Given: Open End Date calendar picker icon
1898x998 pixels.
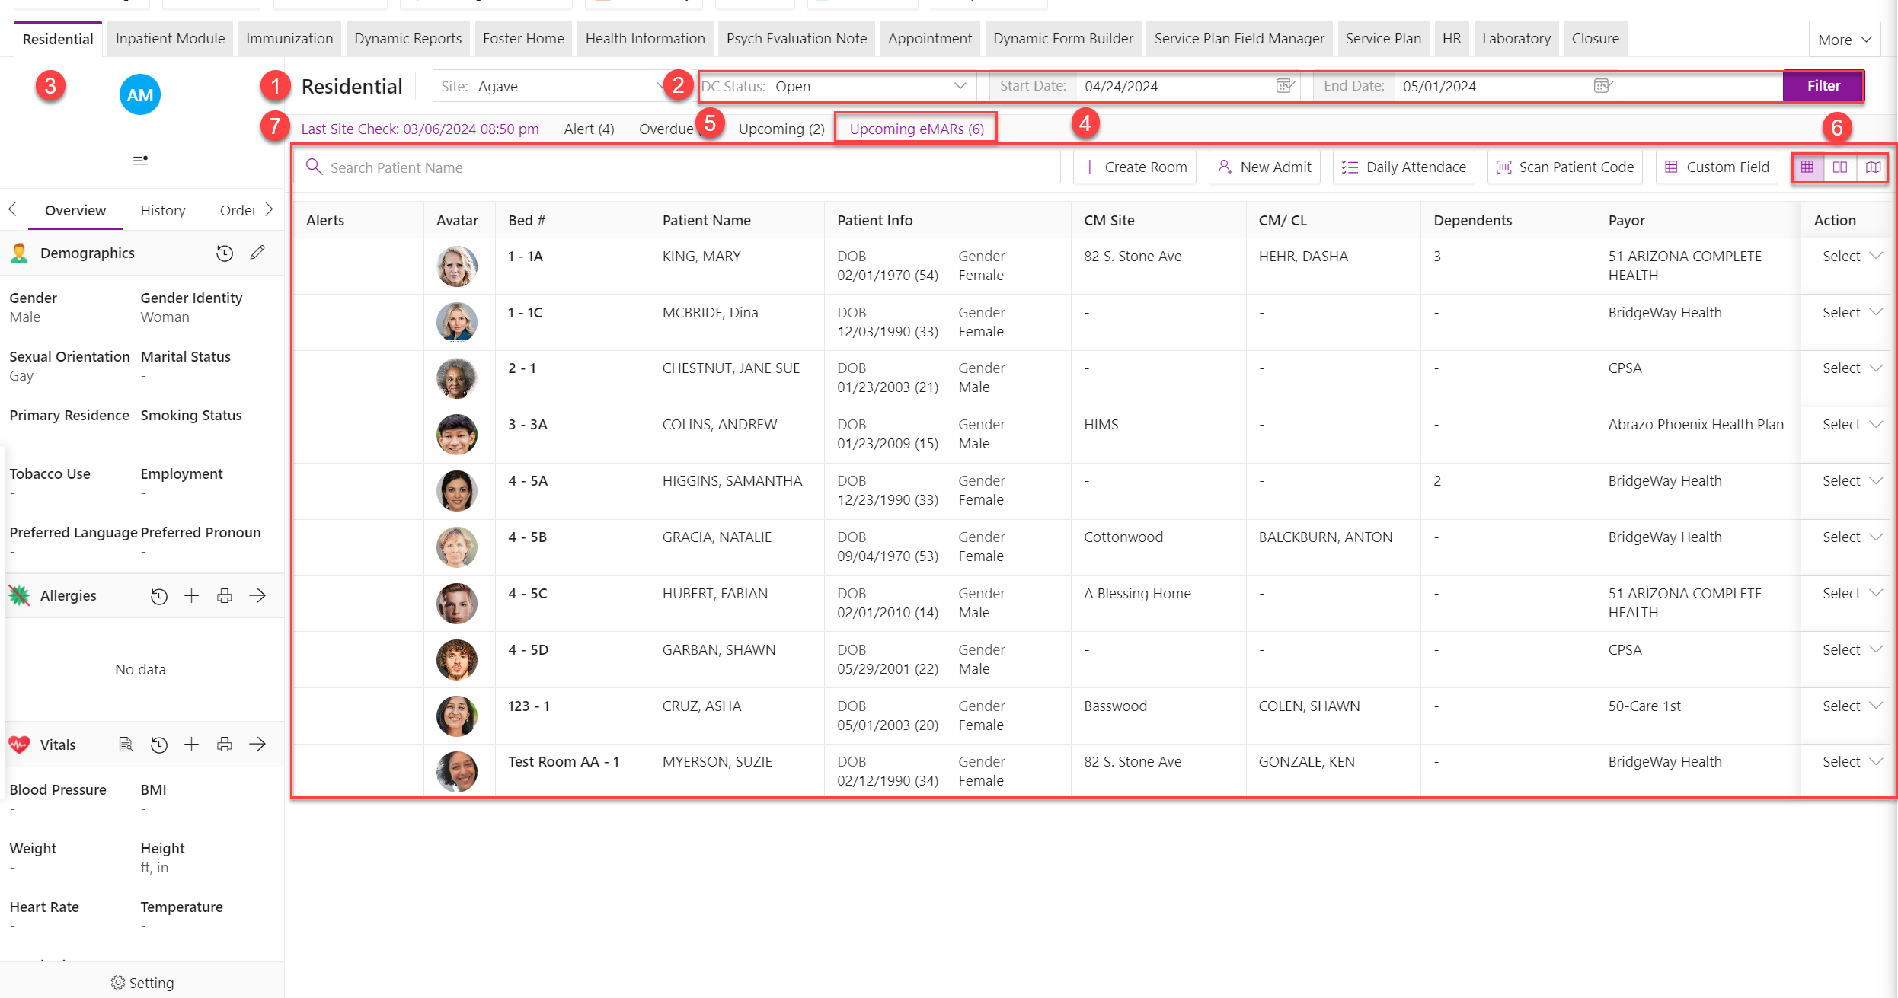Looking at the screenshot, I should point(1603,86).
